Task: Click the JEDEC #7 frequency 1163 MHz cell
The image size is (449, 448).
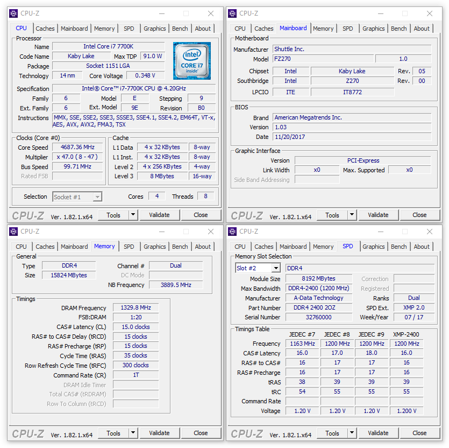Action: point(302,344)
